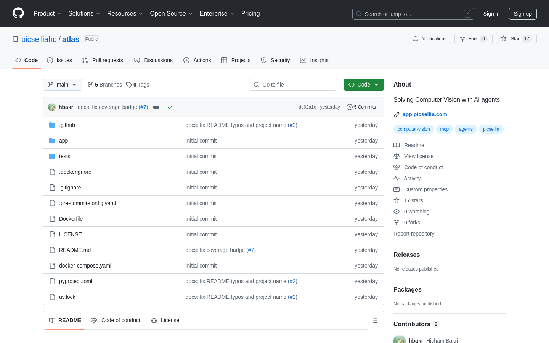549x343 pixels.
Task: Switch to the Pull requests tab
Action: click(103, 60)
